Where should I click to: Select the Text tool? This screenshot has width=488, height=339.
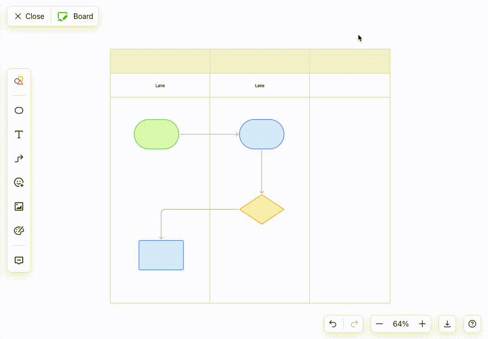pos(18,134)
